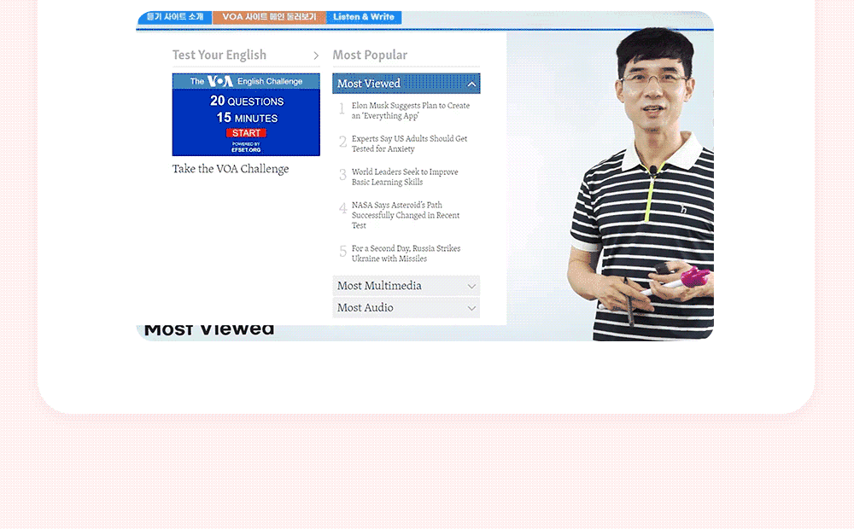Screen dimensions: 854x529
Task: Click the VOA logo in challenge banner
Action: [x=220, y=81]
